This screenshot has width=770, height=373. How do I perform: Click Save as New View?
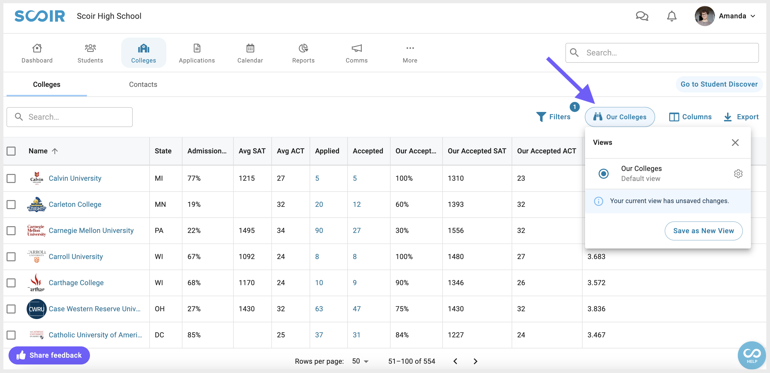[703, 231]
